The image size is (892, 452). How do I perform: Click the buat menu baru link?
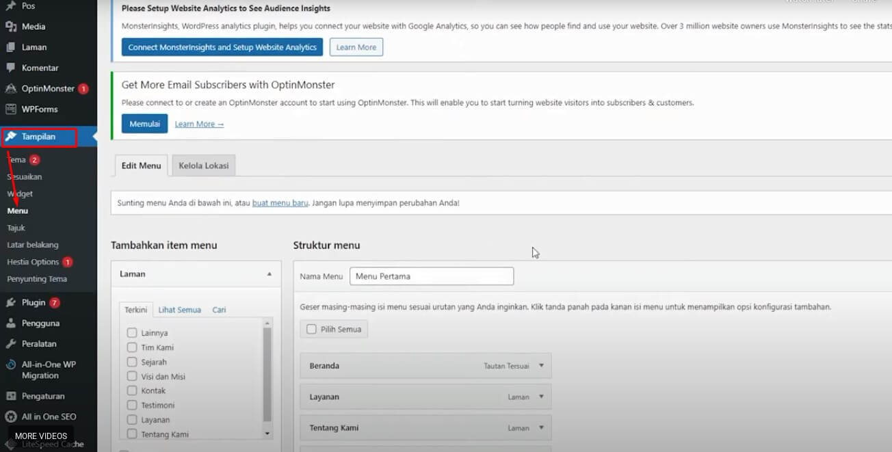pyautogui.click(x=280, y=203)
